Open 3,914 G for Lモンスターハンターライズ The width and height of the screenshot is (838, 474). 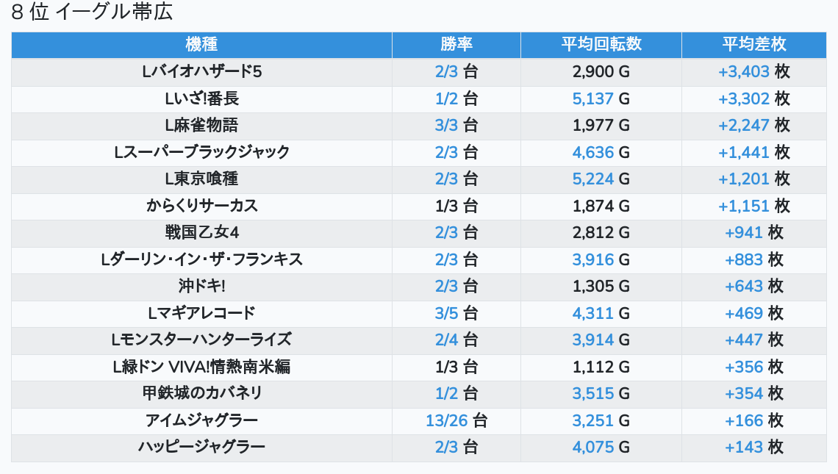coord(593,340)
